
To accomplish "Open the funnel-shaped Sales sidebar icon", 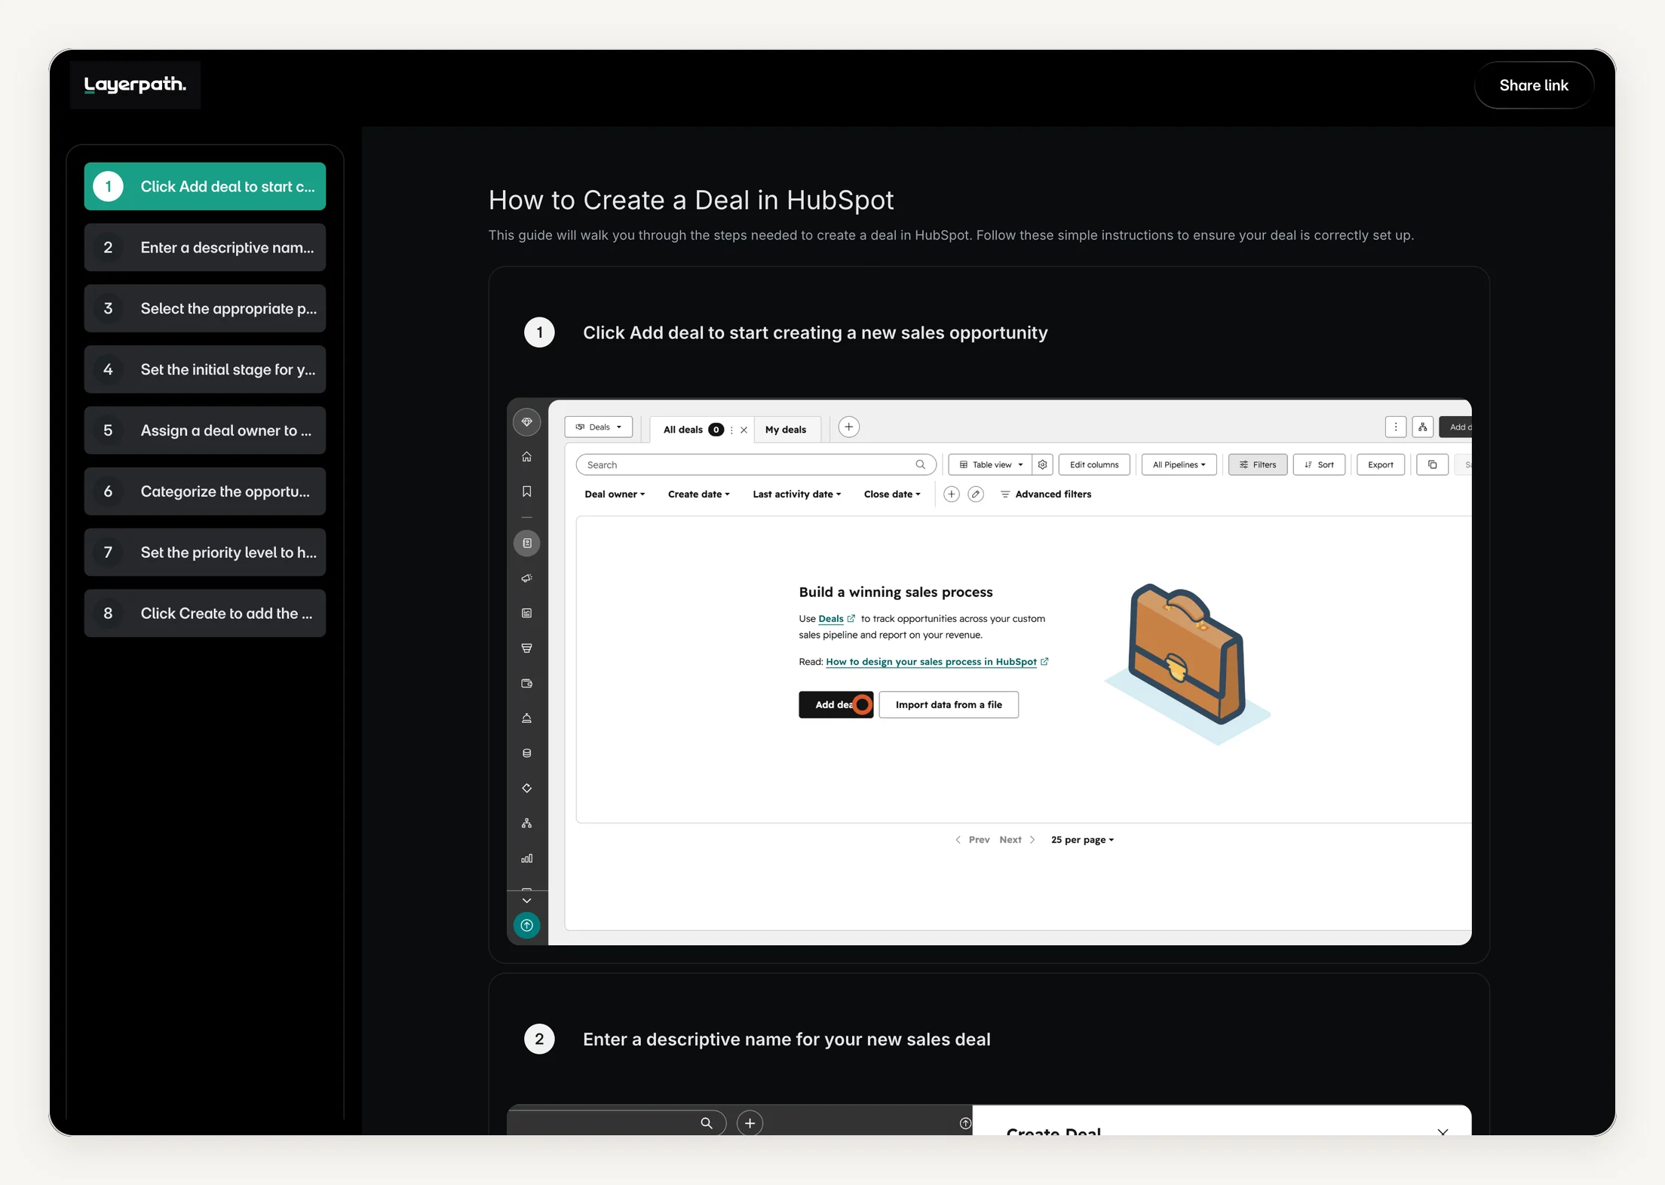I will (x=526, y=648).
